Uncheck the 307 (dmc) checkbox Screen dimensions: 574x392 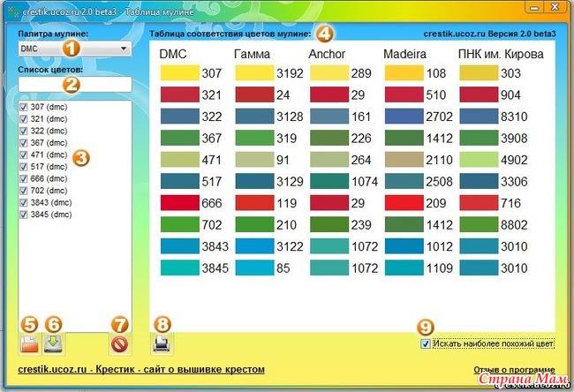(x=23, y=107)
